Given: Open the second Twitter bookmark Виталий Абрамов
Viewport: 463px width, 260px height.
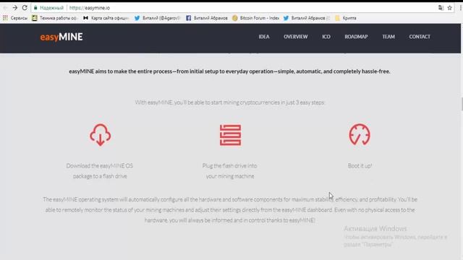Looking at the screenshot, I should click(x=307, y=18).
